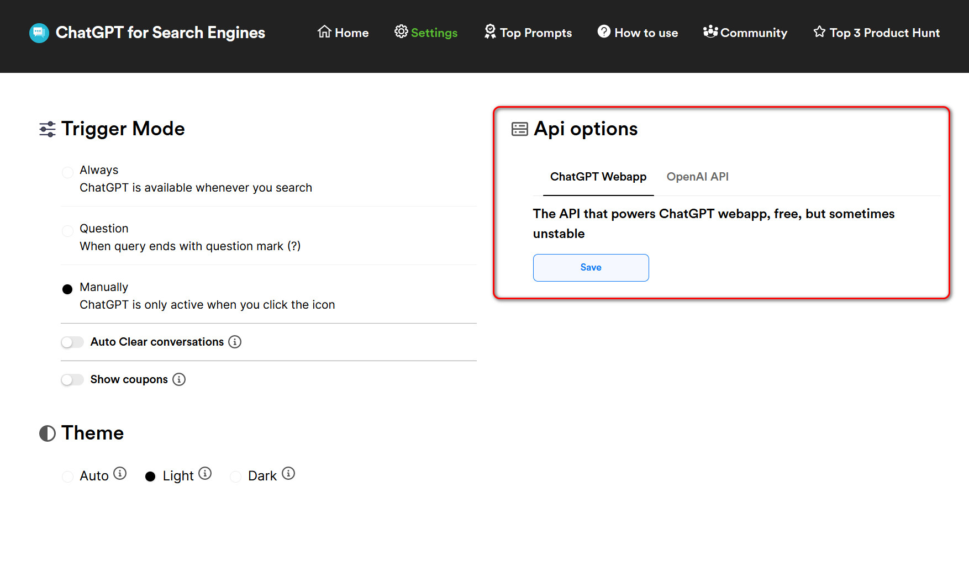Click the Api options server icon
Image resolution: width=969 pixels, height=561 pixels.
coord(520,129)
